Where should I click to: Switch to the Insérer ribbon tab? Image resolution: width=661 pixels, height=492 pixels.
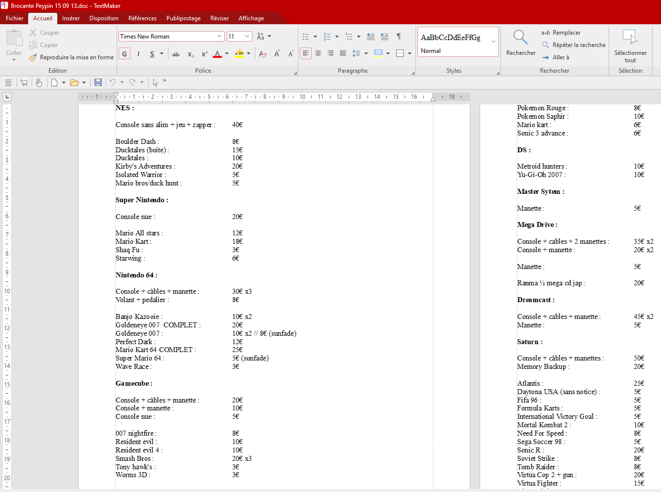pyautogui.click(x=71, y=18)
